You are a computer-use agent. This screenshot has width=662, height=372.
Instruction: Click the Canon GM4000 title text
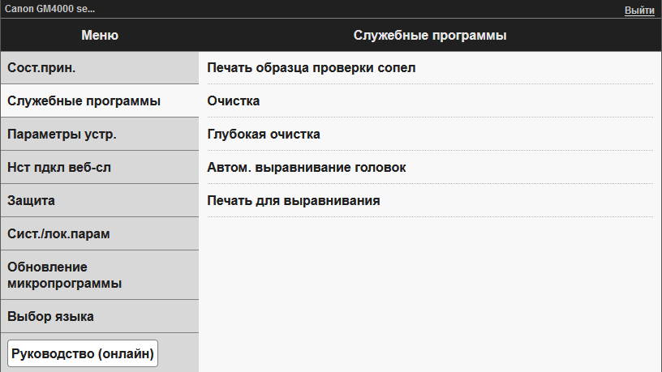click(x=49, y=9)
